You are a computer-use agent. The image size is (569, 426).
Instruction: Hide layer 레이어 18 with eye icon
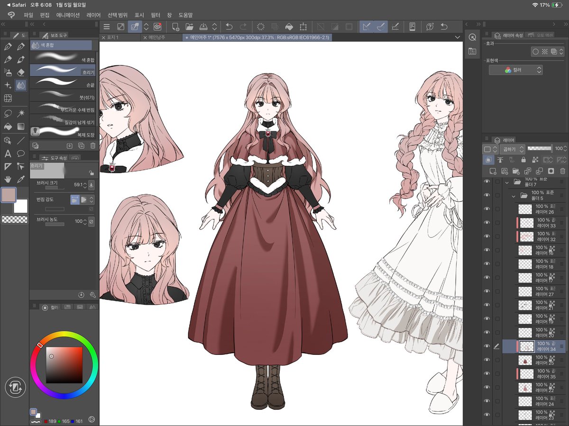[x=486, y=264]
